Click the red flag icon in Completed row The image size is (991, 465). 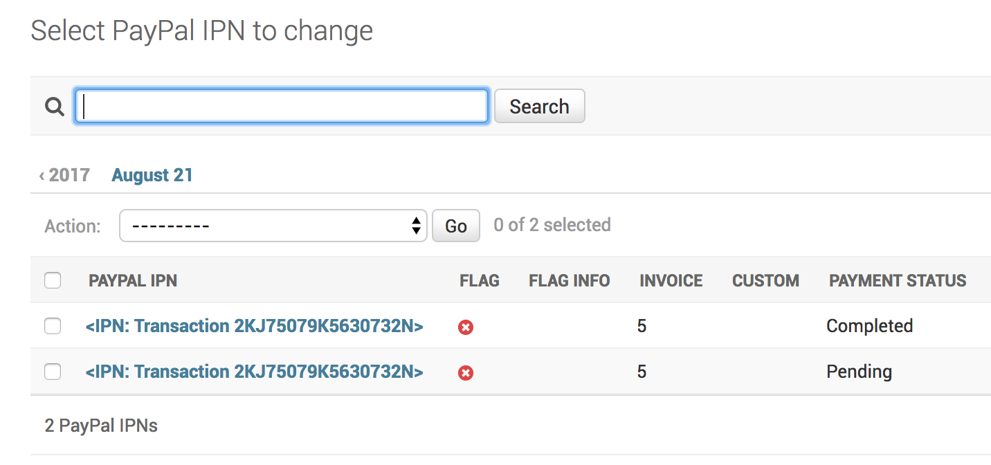466,327
